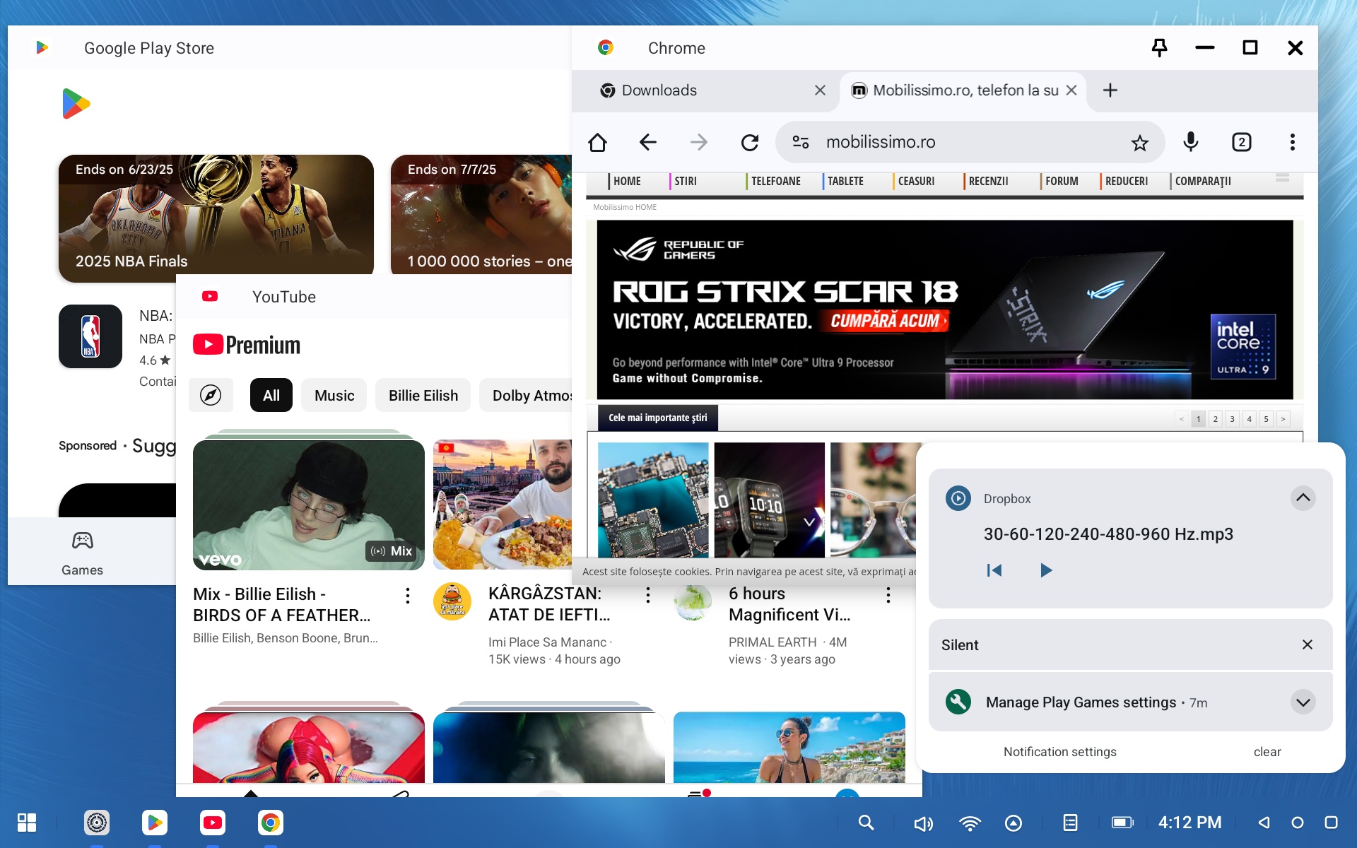Tap Android back navigation button
This screenshot has height=848, width=1357.
tap(1264, 823)
